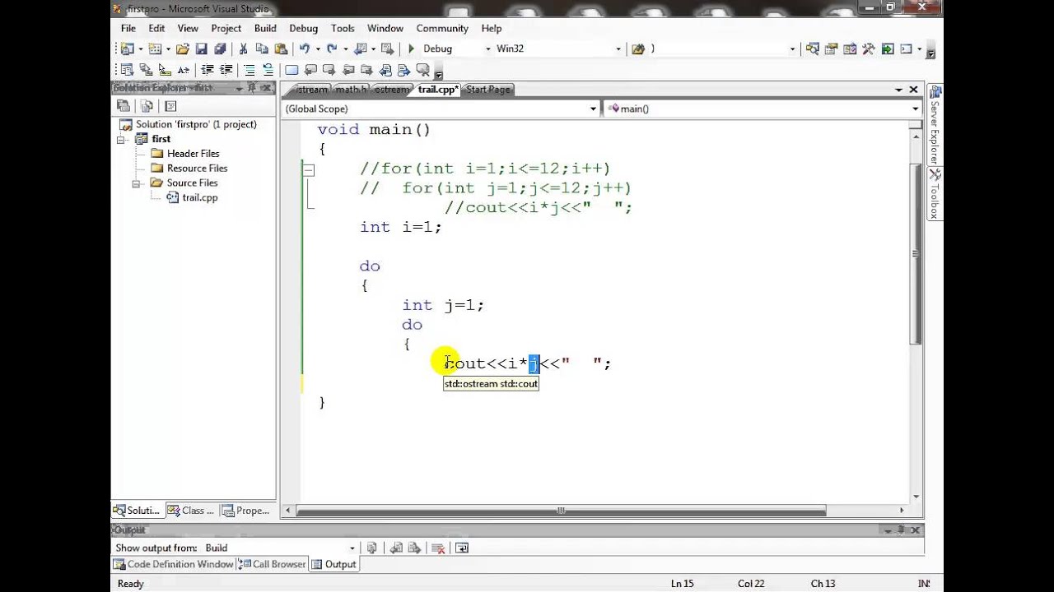Image resolution: width=1054 pixels, height=592 pixels.
Task: Open the Build menu
Action: (x=265, y=28)
